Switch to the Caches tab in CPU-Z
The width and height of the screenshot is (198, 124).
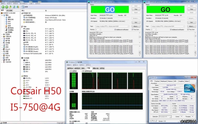click(x=157, y=81)
